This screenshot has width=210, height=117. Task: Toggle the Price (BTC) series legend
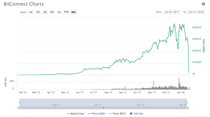(x=117, y=114)
